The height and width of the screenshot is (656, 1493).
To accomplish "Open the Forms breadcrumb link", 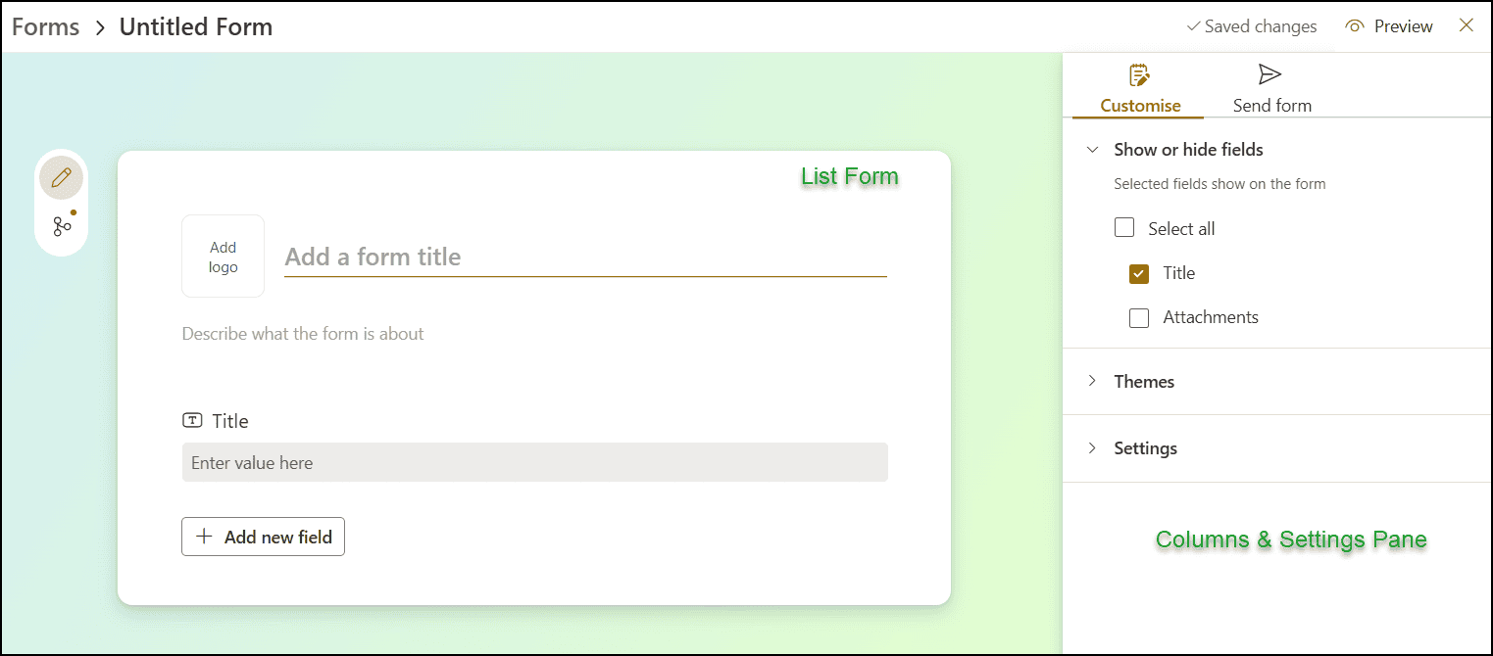I will click(x=45, y=26).
